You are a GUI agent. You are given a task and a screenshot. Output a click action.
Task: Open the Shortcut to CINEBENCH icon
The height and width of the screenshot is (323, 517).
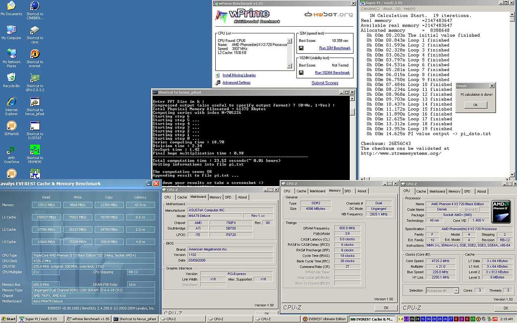(x=35, y=10)
